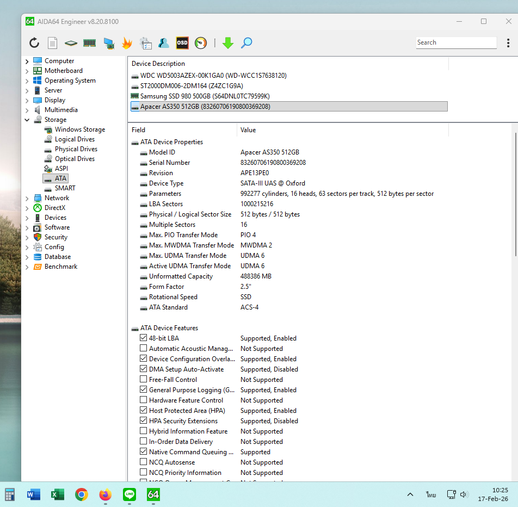The height and width of the screenshot is (507, 518).
Task: Click inside the Search input field
Action: (456, 42)
